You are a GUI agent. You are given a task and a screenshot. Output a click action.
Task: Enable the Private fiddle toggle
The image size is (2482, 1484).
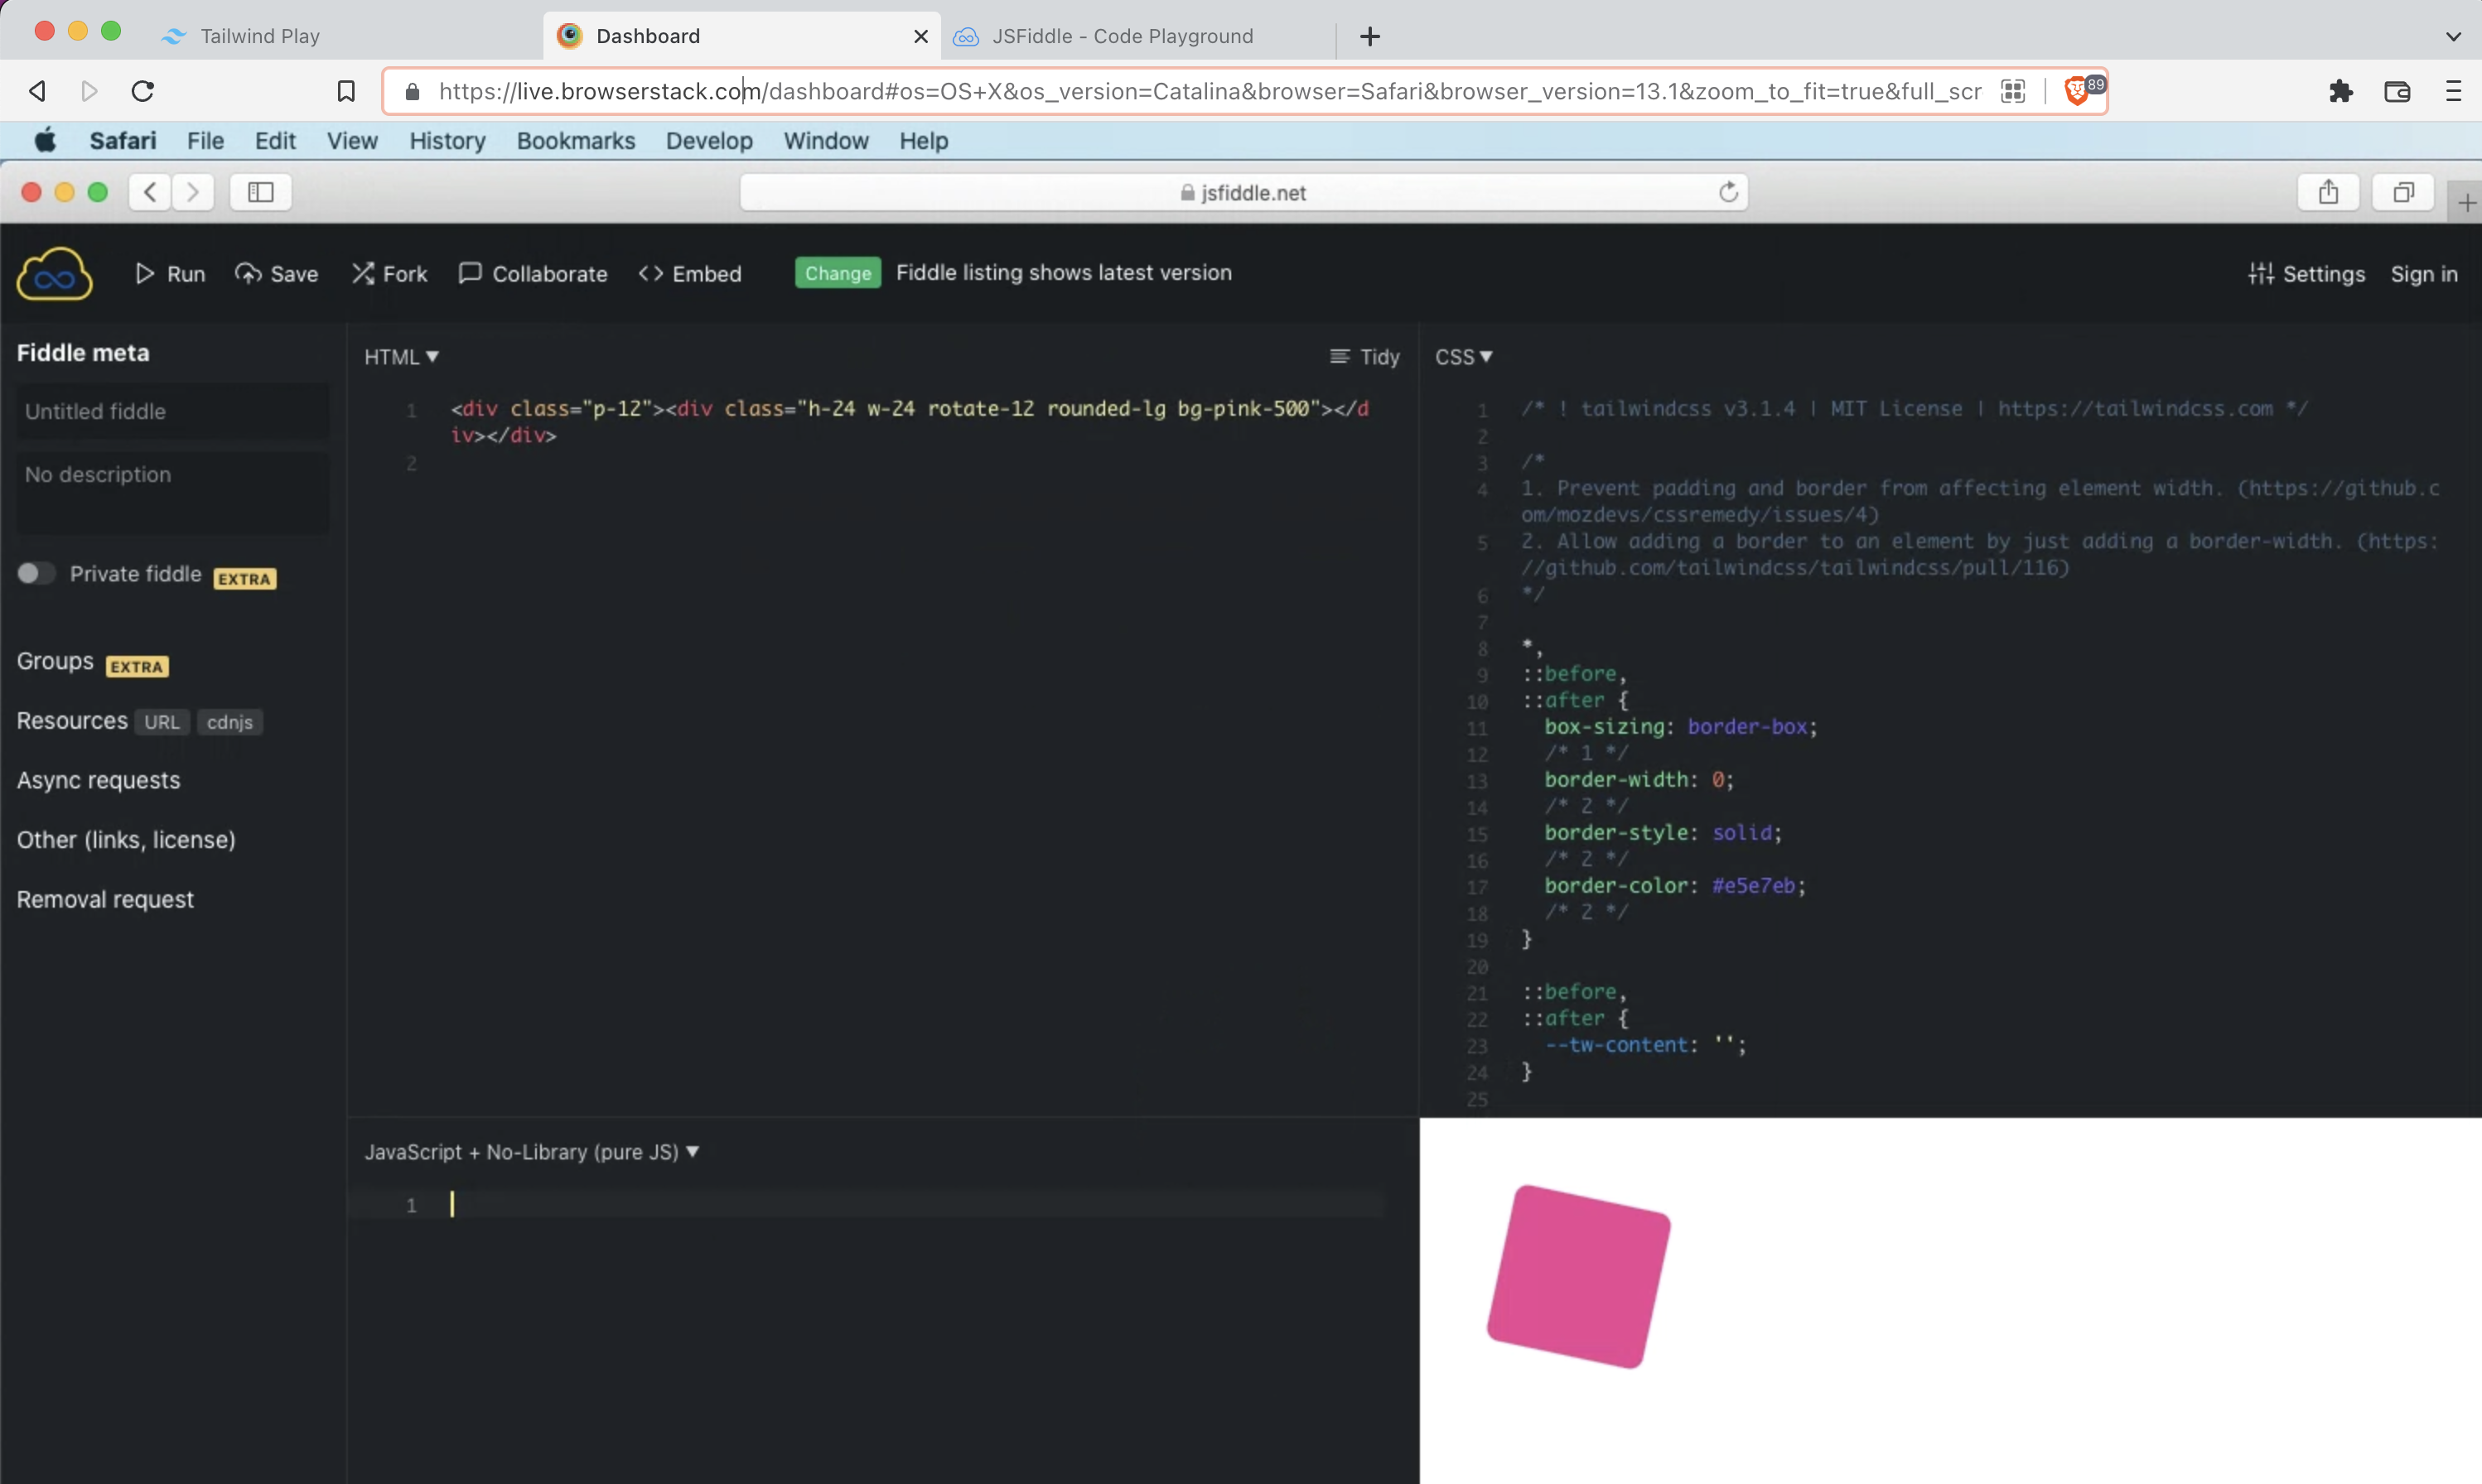(x=35, y=573)
